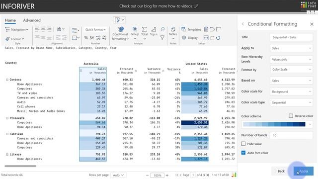Viewport: 318px width, 179px height.
Task: Open the row spacing options
Action: pyautogui.click(x=76, y=30)
